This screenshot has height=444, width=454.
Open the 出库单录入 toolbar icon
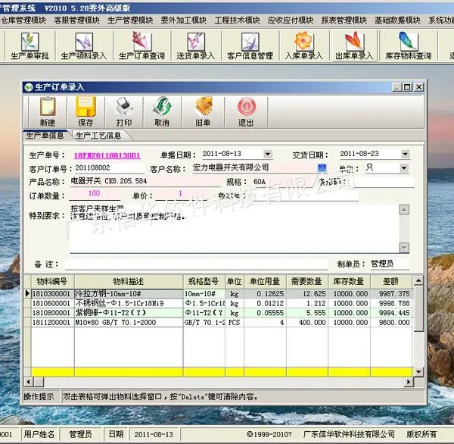point(354,45)
